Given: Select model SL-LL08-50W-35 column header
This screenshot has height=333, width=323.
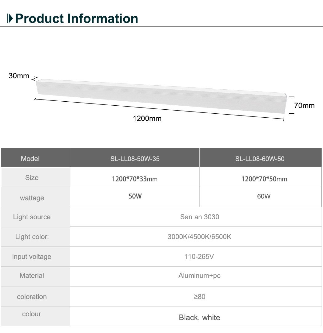Looking at the screenshot, I should point(135,159).
